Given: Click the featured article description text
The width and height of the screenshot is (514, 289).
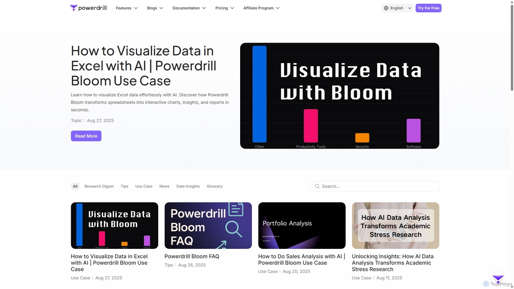Looking at the screenshot, I should click(150, 102).
